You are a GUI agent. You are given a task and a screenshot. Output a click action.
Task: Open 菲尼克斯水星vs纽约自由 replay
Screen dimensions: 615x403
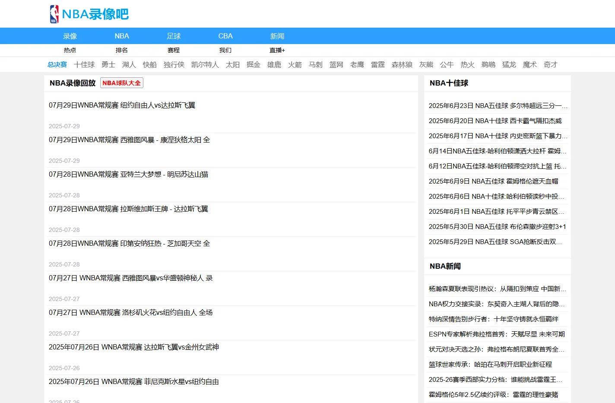pos(134,382)
